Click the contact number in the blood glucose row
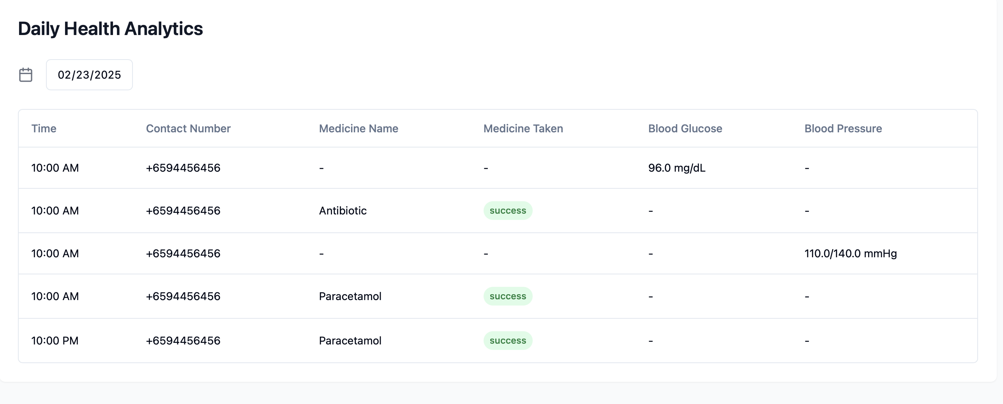 (x=183, y=168)
